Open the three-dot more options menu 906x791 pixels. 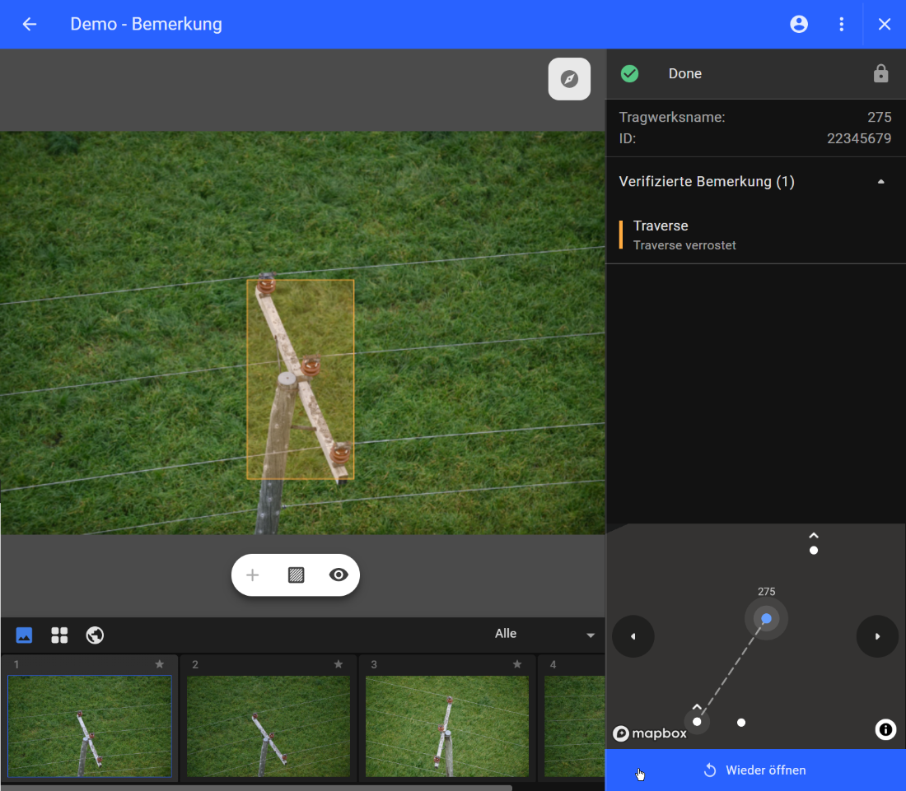point(841,24)
